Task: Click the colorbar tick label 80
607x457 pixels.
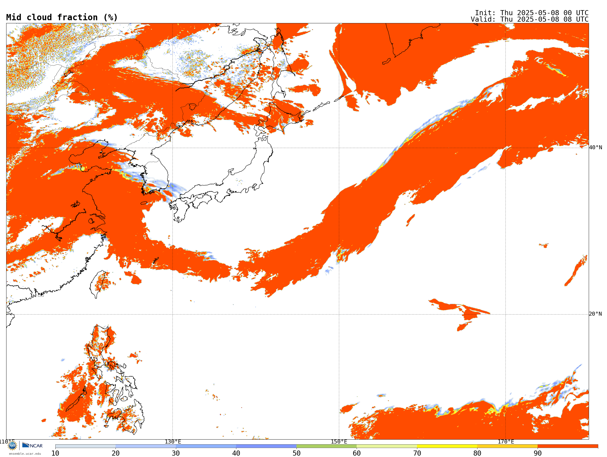Action: coord(477,453)
